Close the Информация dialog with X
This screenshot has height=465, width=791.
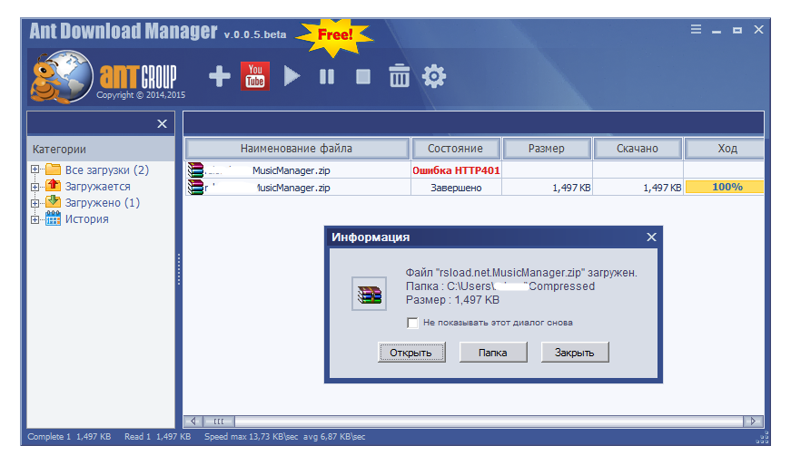click(651, 237)
